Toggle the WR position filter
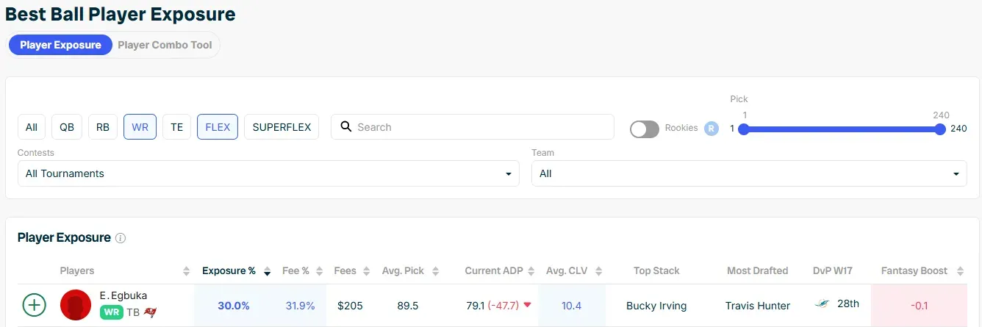The width and height of the screenshot is (982, 327). [140, 127]
